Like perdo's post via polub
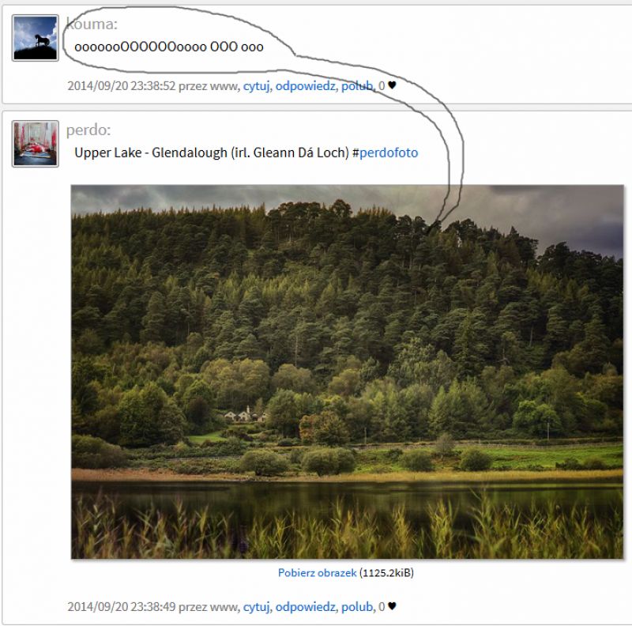 point(357,607)
